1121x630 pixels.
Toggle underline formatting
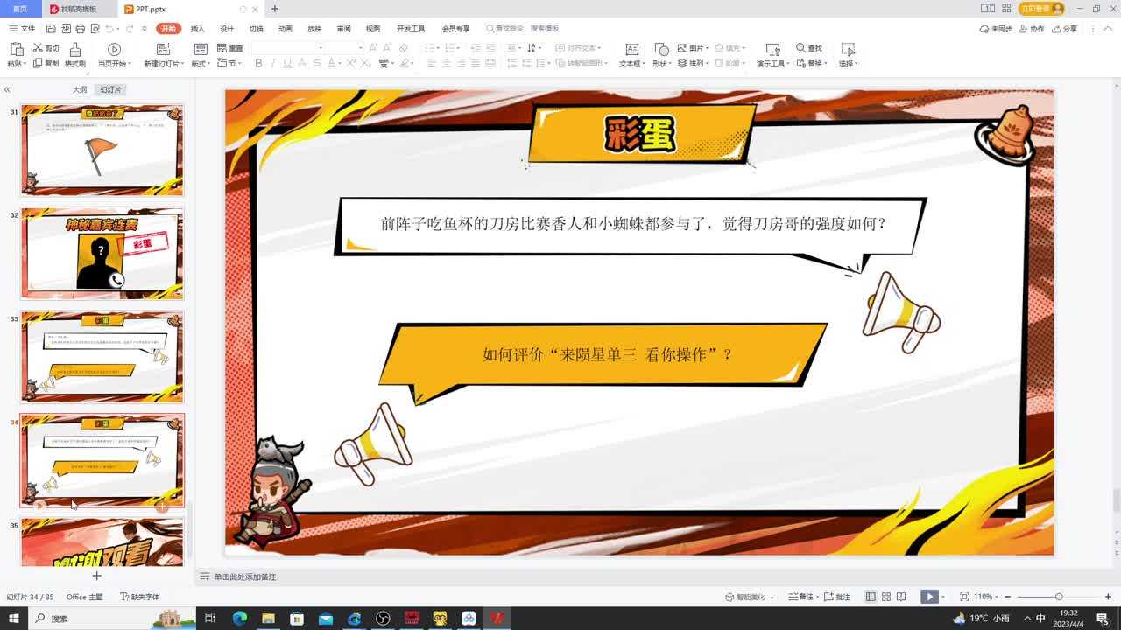coord(286,64)
